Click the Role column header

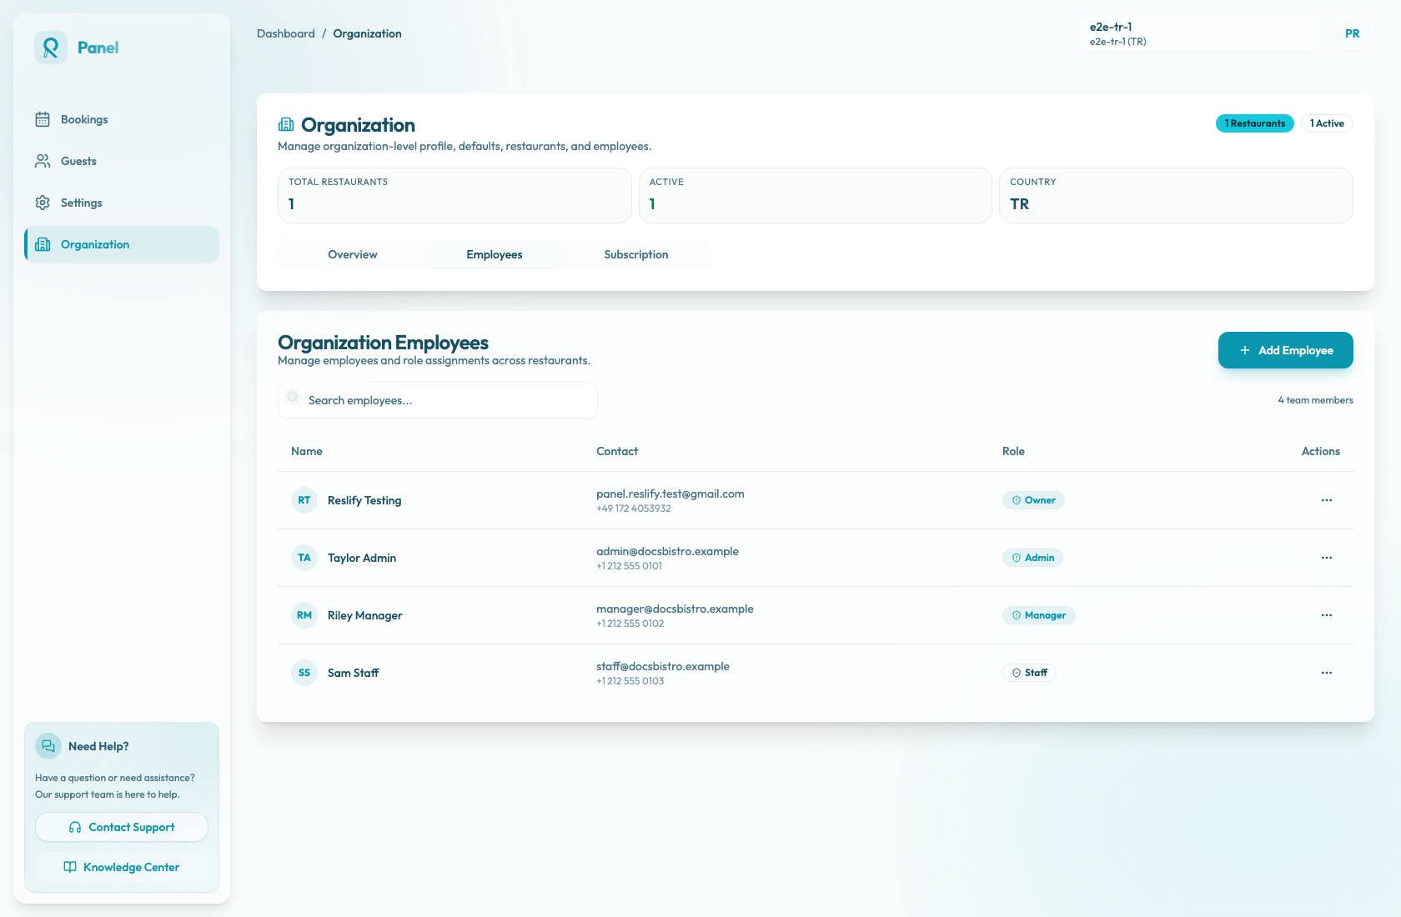tap(1013, 451)
